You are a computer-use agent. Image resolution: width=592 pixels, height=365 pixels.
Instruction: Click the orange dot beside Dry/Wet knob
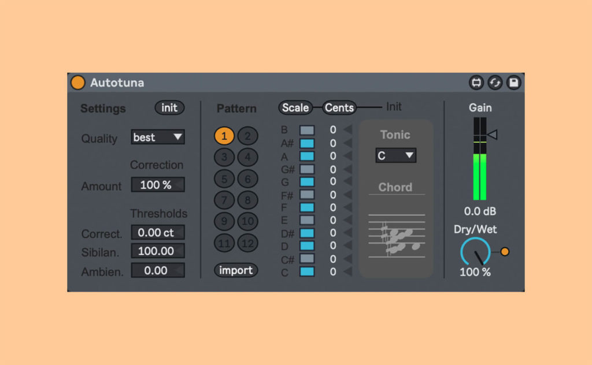click(x=505, y=251)
